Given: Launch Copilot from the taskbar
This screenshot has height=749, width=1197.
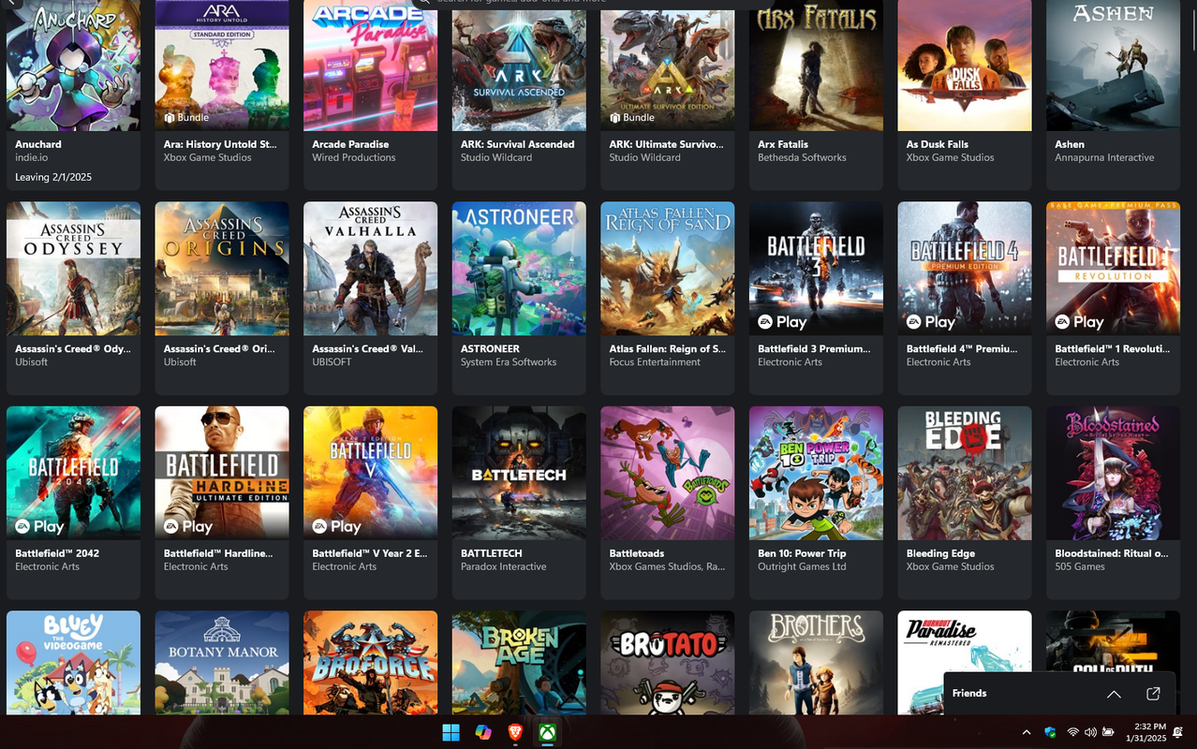Looking at the screenshot, I should (483, 732).
